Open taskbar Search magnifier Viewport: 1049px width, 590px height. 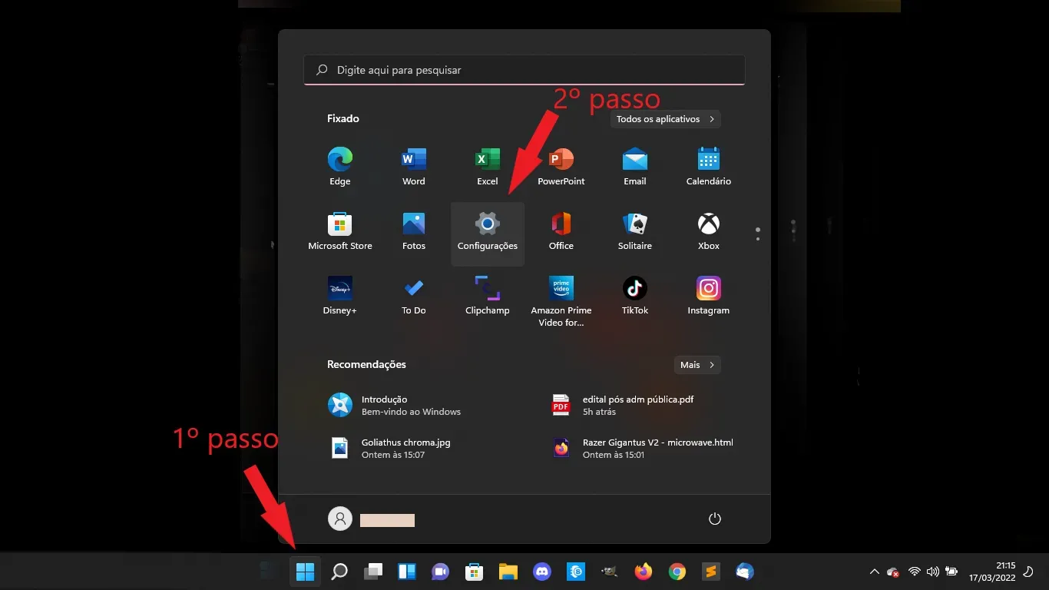click(x=339, y=572)
